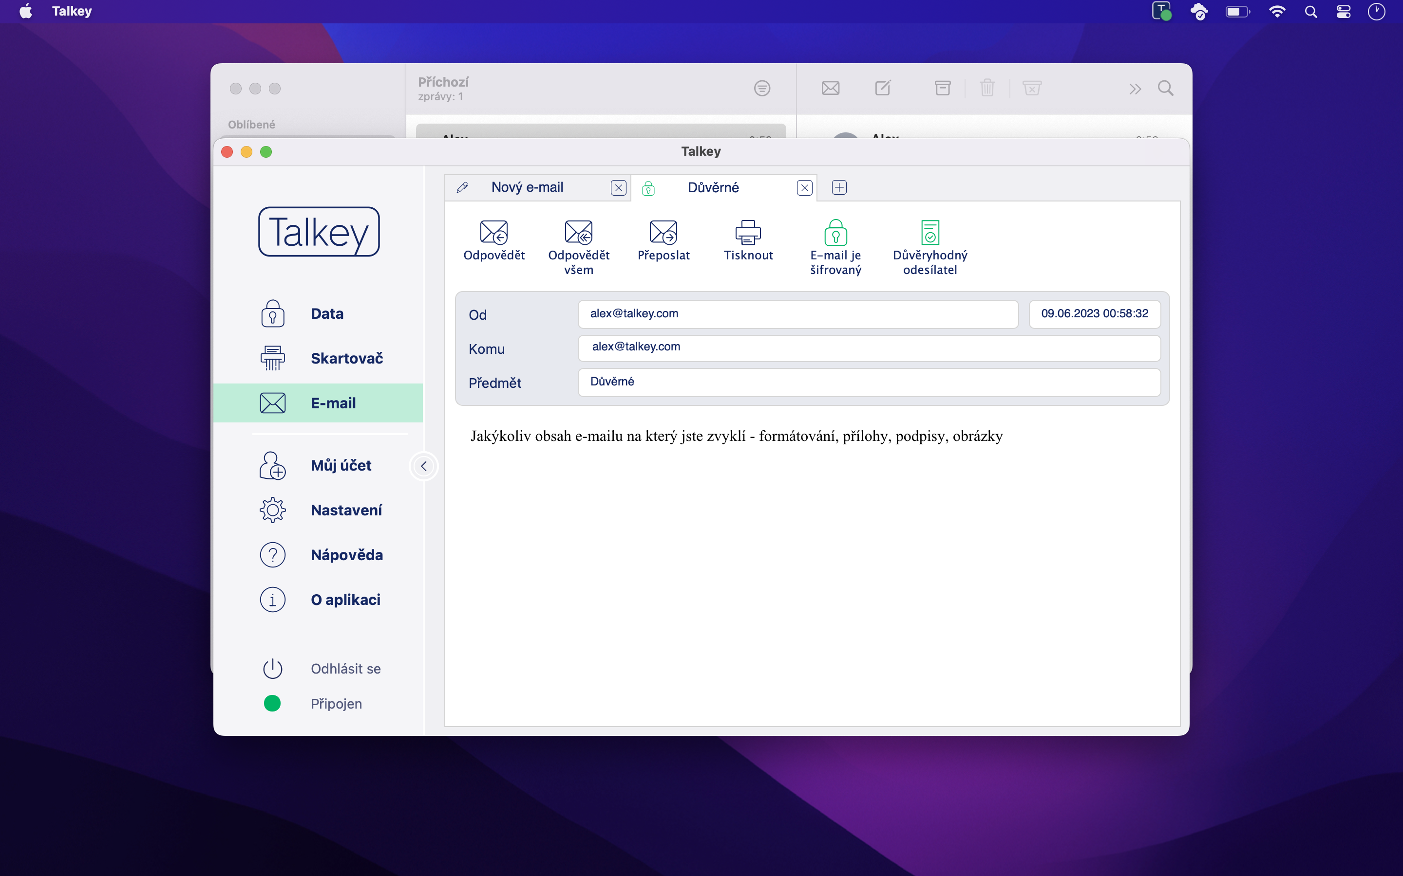
Task: Expand hidden toolbar actions with double chevron
Action: 1135,88
